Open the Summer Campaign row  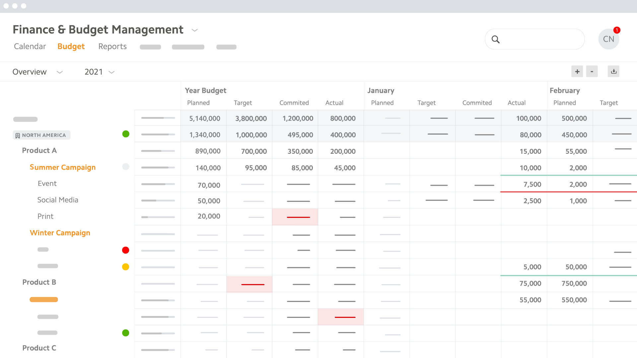coord(63,167)
